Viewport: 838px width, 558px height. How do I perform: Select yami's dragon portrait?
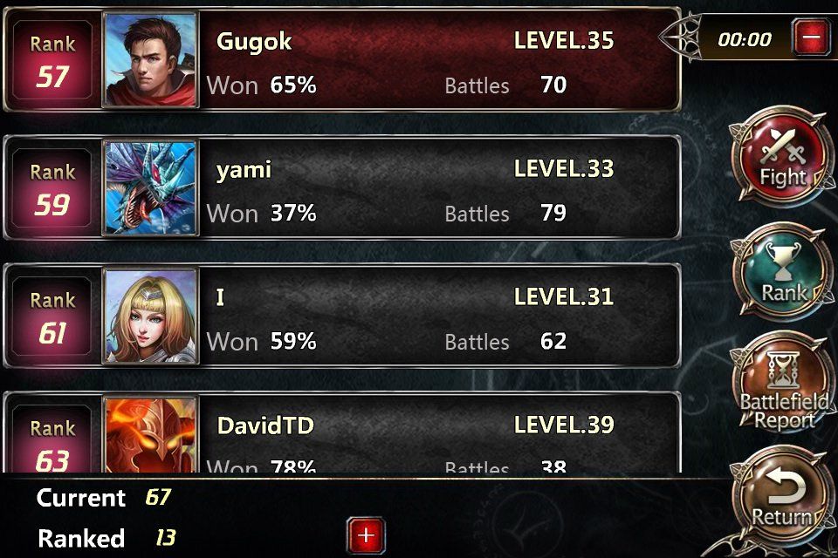click(151, 188)
